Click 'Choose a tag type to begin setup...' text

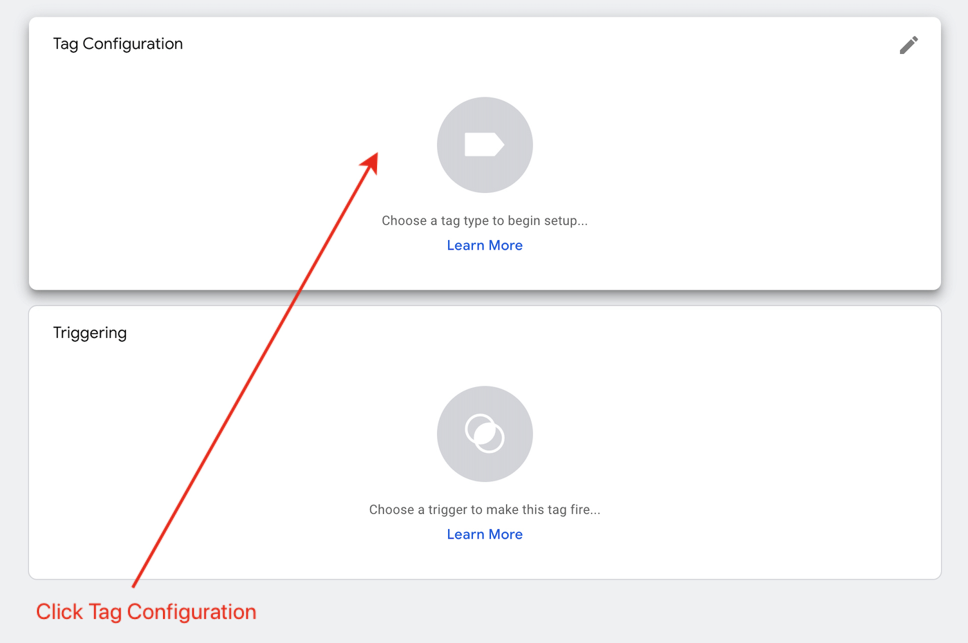coord(485,221)
